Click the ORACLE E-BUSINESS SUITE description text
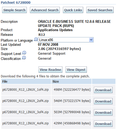The width and height of the screenshot is (117, 131). click(x=74, y=24)
